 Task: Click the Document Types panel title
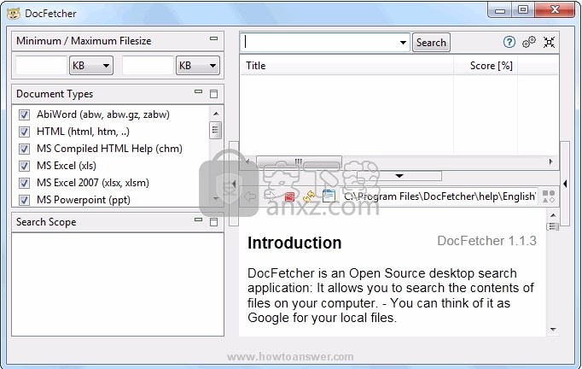pos(55,94)
